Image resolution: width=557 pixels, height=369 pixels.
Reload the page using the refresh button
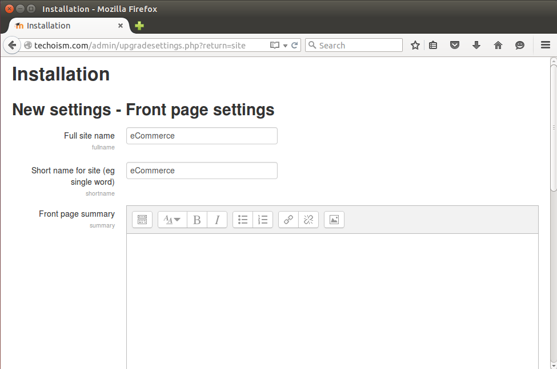pos(295,46)
